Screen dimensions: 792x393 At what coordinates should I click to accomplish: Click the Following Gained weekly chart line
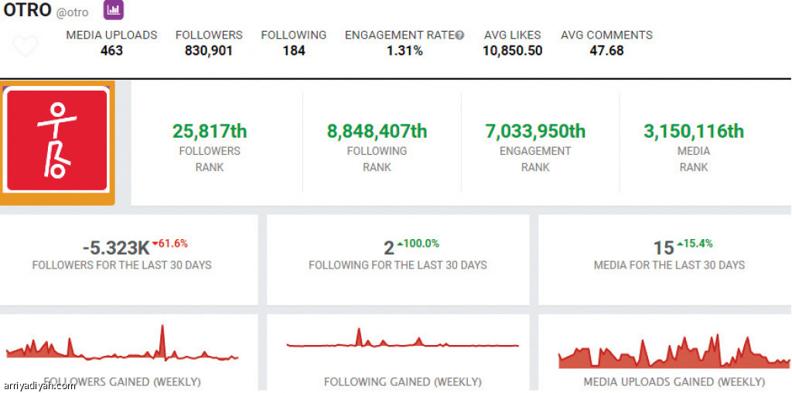402,344
